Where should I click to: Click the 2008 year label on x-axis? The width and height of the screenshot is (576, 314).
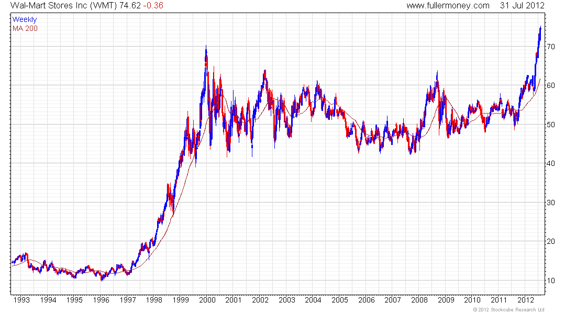coord(419,300)
